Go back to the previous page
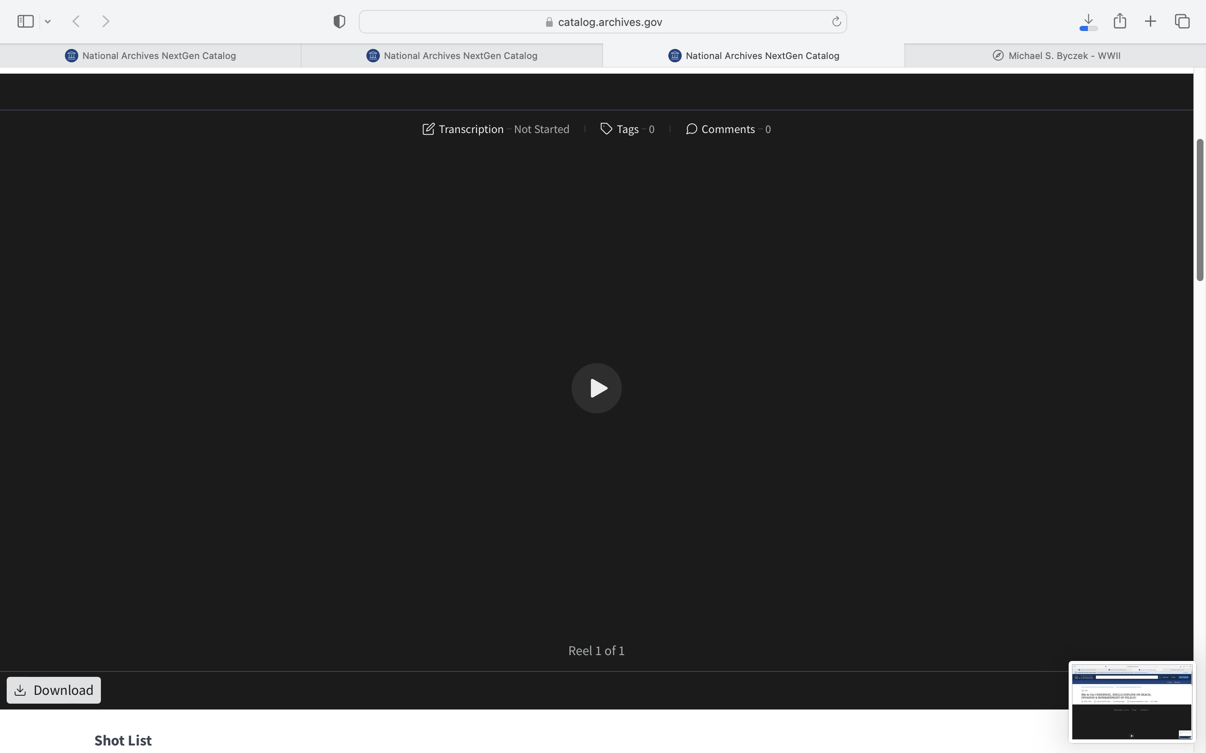 pyautogui.click(x=76, y=21)
